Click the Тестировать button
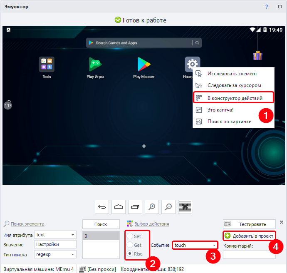This screenshot has height=273, width=287. point(249,224)
